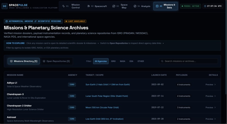Screen dimensions: 227x124
Task: Click the 4 Instruments badge for Aditya-L1
Action: (x=184, y=85)
